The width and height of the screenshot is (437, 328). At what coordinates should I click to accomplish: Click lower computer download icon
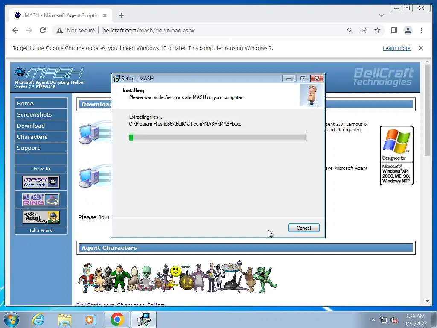click(94, 176)
